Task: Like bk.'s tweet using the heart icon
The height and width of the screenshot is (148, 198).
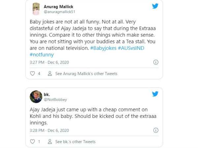Action: [32, 142]
